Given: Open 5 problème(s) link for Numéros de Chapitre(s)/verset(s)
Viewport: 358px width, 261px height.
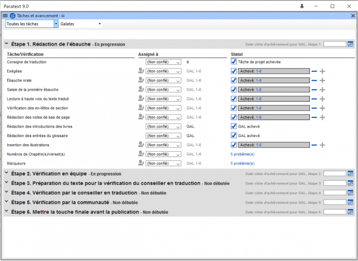Looking at the screenshot, I should click(x=243, y=154).
